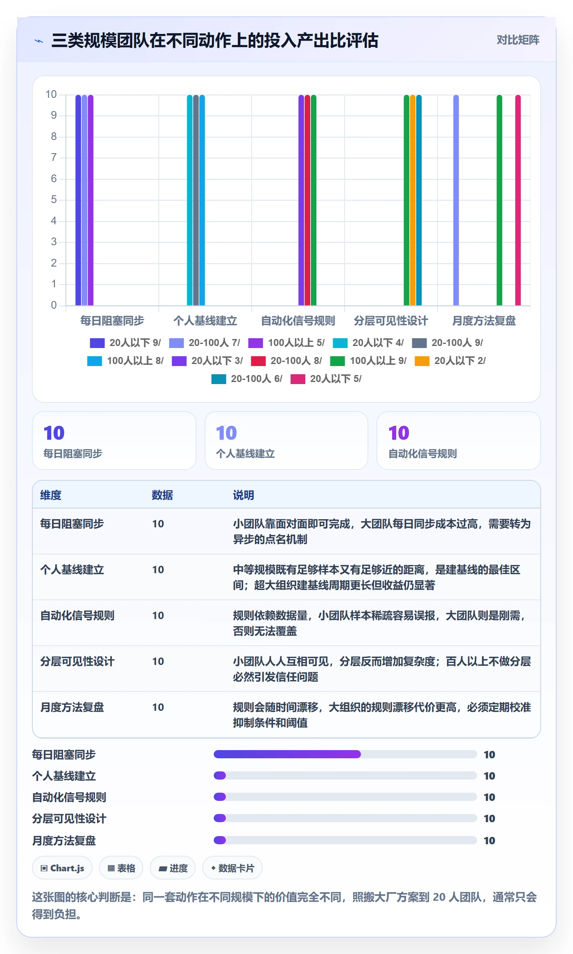Screen dimensions: 573x954
Task: Open the 自动化信号规则 stat card
Action: pos(459,441)
